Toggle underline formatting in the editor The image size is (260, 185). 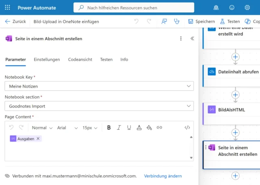(x=129, y=127)
